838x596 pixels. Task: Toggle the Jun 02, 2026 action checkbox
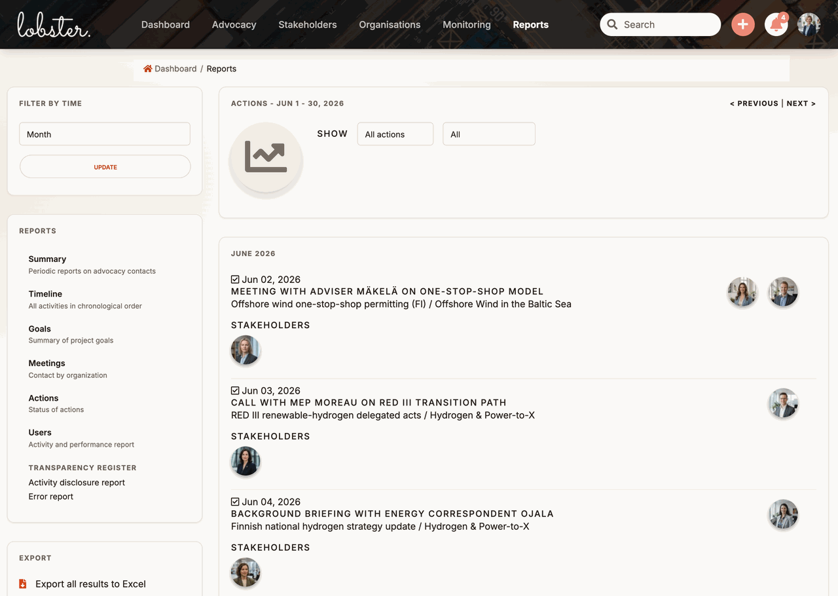click(x=235, y=280)
